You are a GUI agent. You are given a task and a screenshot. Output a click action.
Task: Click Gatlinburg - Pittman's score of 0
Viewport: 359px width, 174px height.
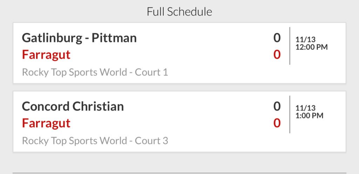pyautogui.click(x=277, y=37)
